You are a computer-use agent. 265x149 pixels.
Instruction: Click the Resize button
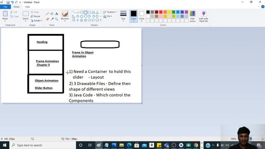36,16
